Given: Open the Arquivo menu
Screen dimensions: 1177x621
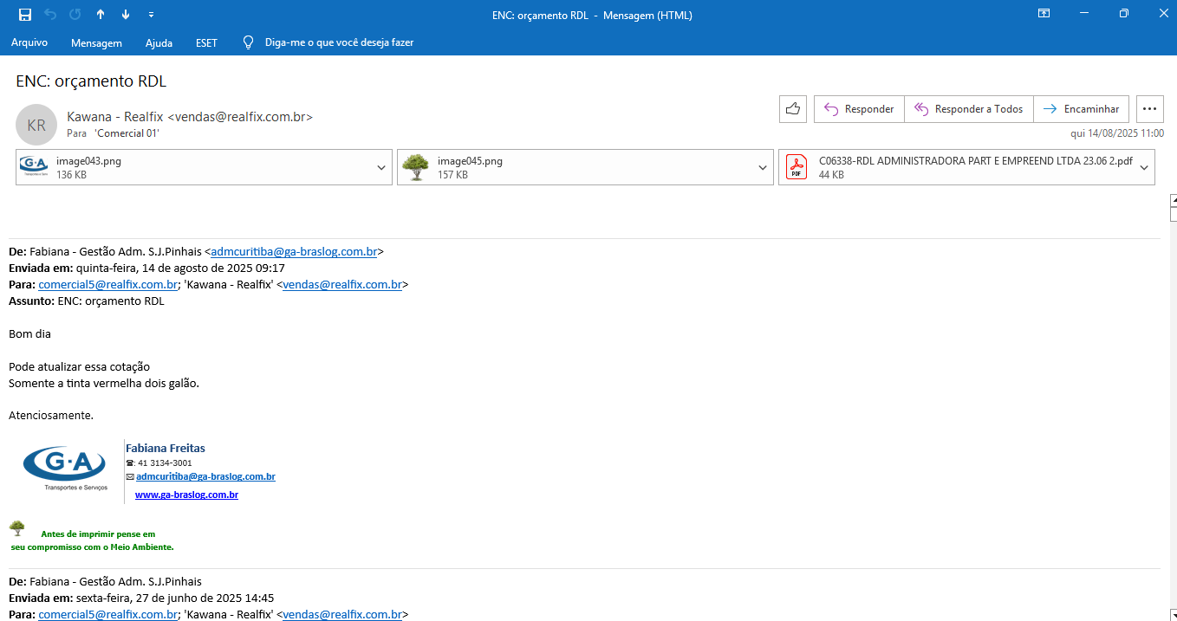Looking at the screenshot, I should [29, 42].
